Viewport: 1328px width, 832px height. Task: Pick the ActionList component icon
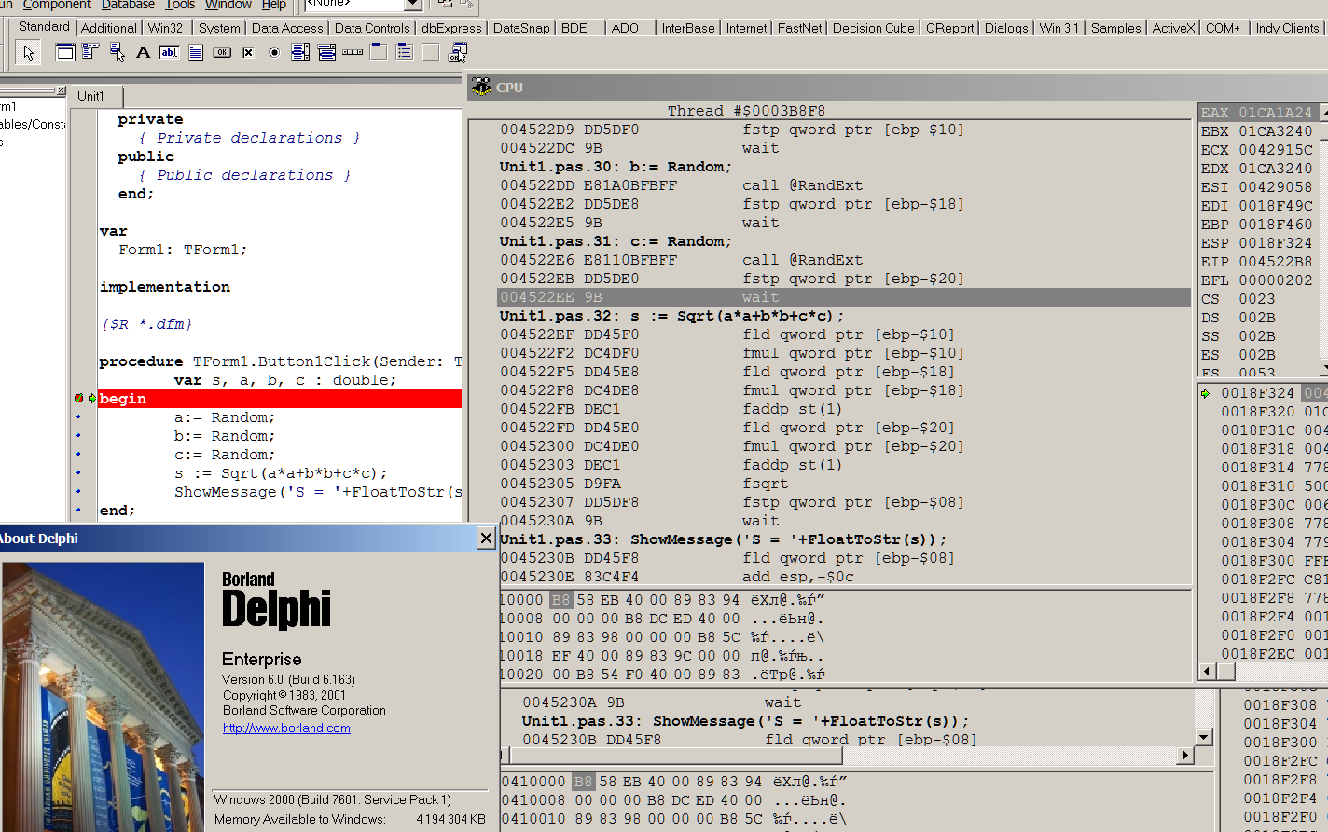(x=457, y=52)
